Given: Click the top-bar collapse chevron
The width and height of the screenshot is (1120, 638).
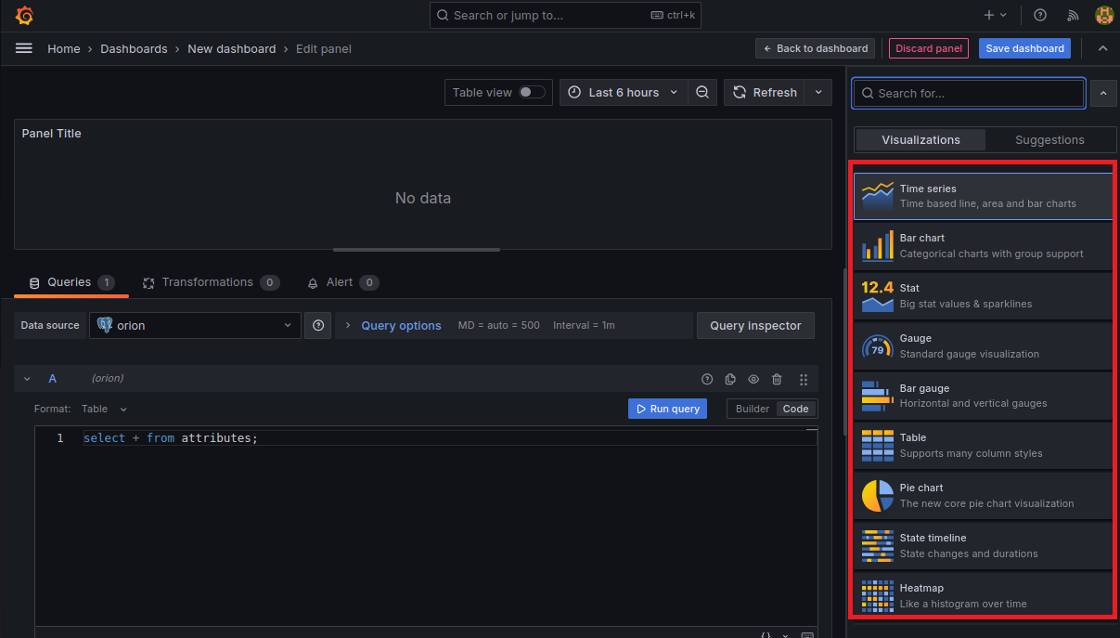Looking at the screenshot, I should pyautogui.click(x=1103, y=48).
